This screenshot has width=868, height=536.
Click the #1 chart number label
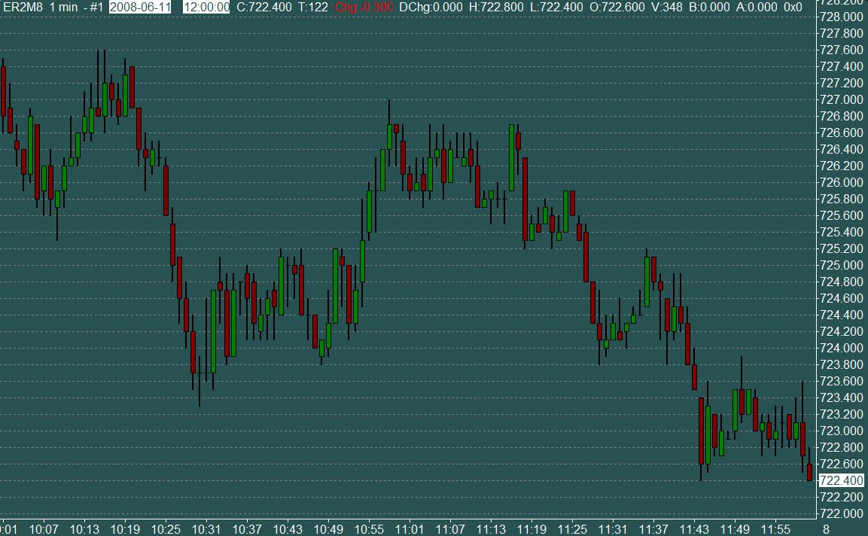click(97, 8)
